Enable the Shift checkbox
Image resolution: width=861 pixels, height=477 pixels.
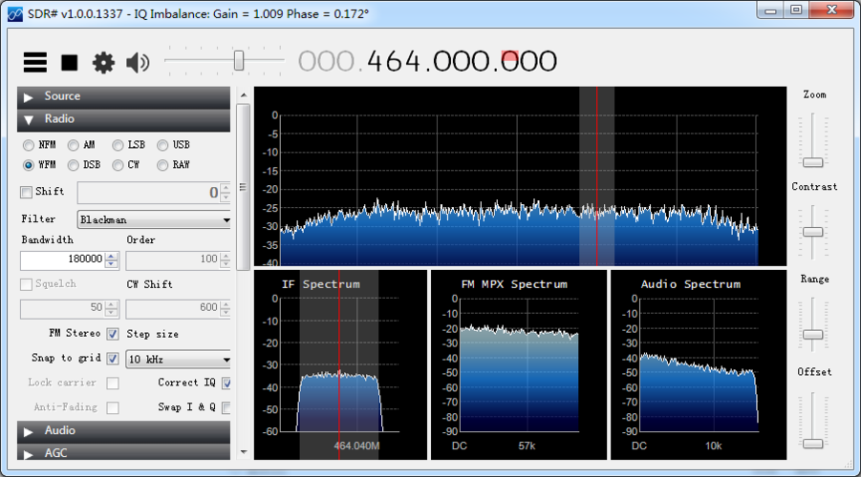click(26, 192)
